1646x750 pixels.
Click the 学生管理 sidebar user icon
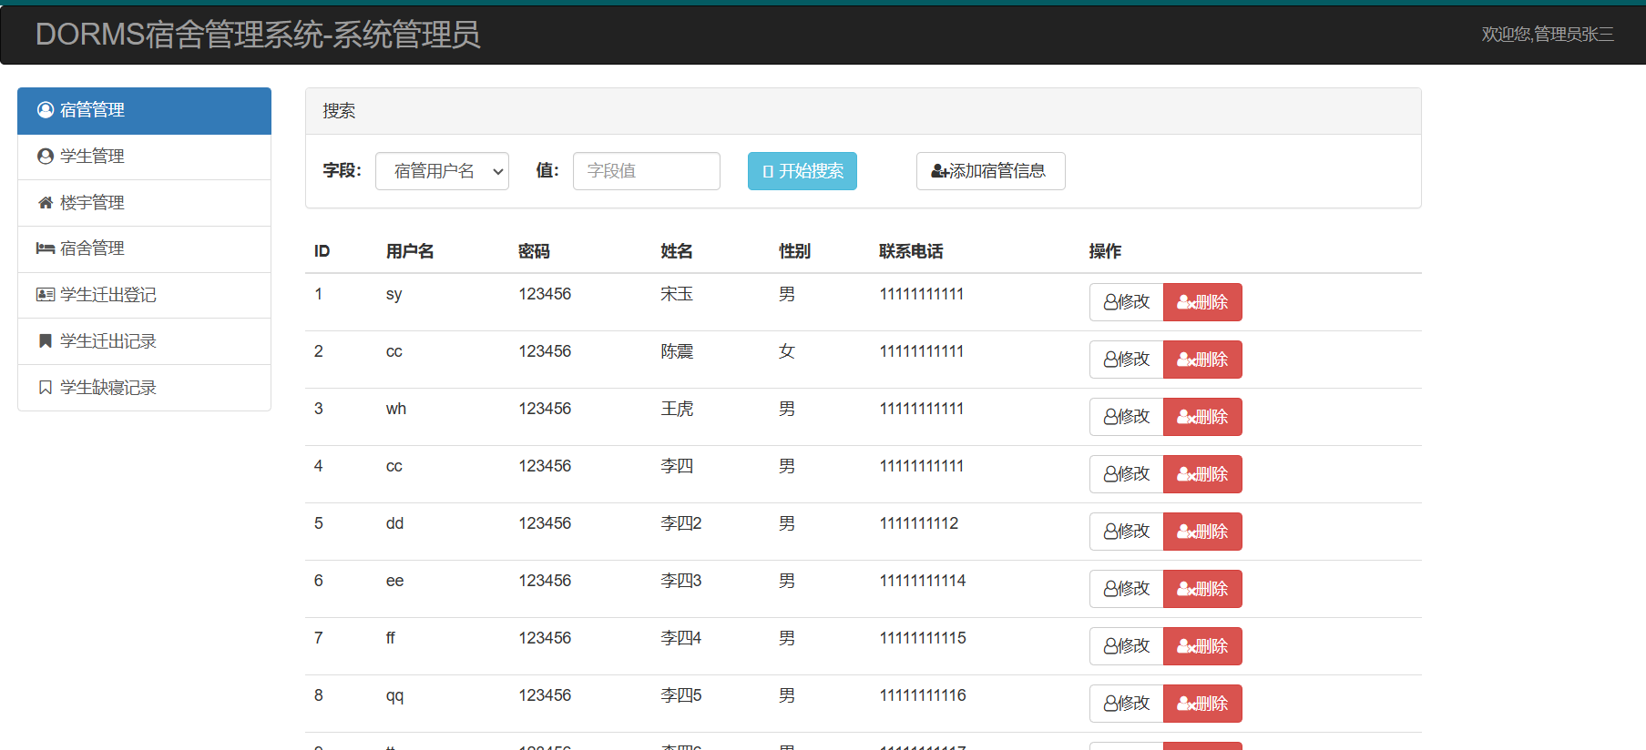46,157
